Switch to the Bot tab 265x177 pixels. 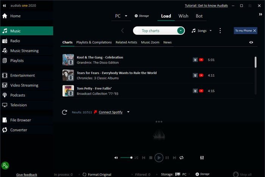[x=199, y=16]
